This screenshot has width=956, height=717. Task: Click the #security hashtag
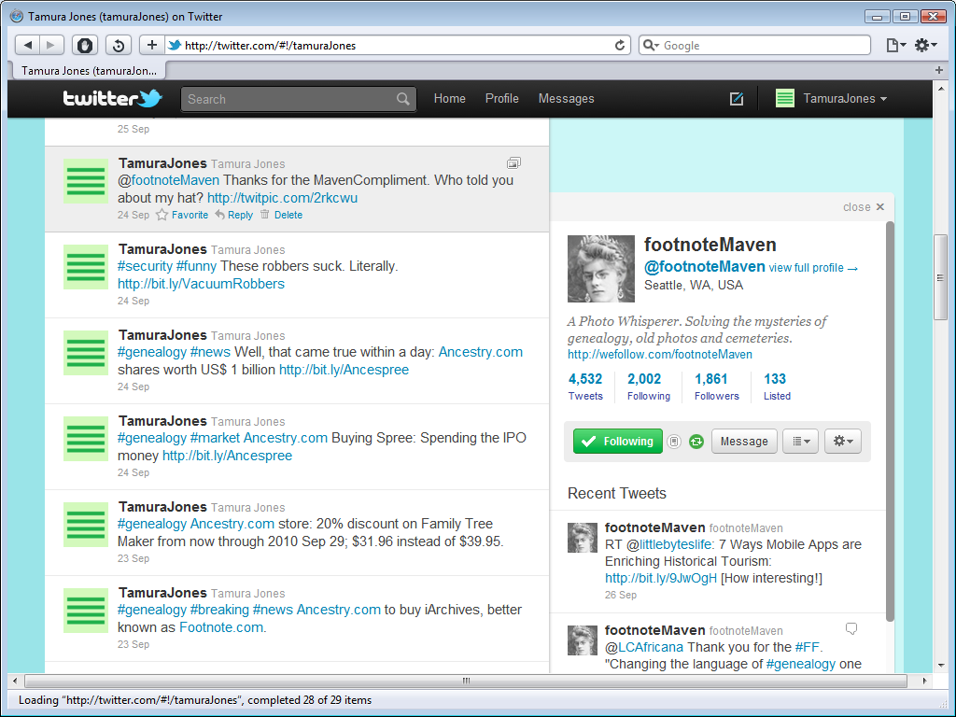[145, 266]
